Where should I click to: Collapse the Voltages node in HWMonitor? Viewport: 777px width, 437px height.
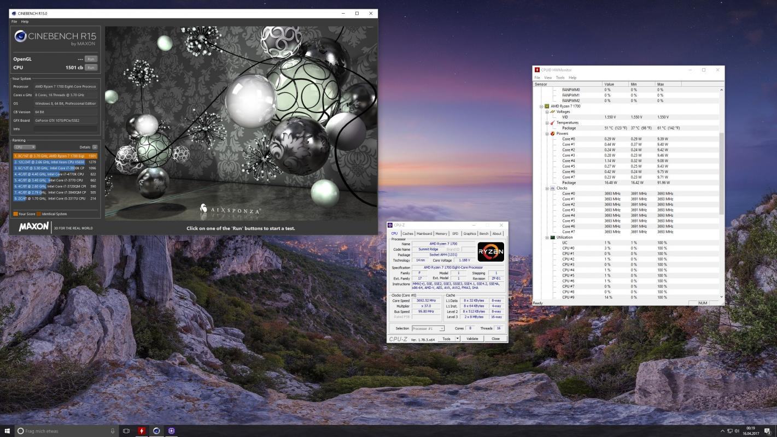point(547,111)
